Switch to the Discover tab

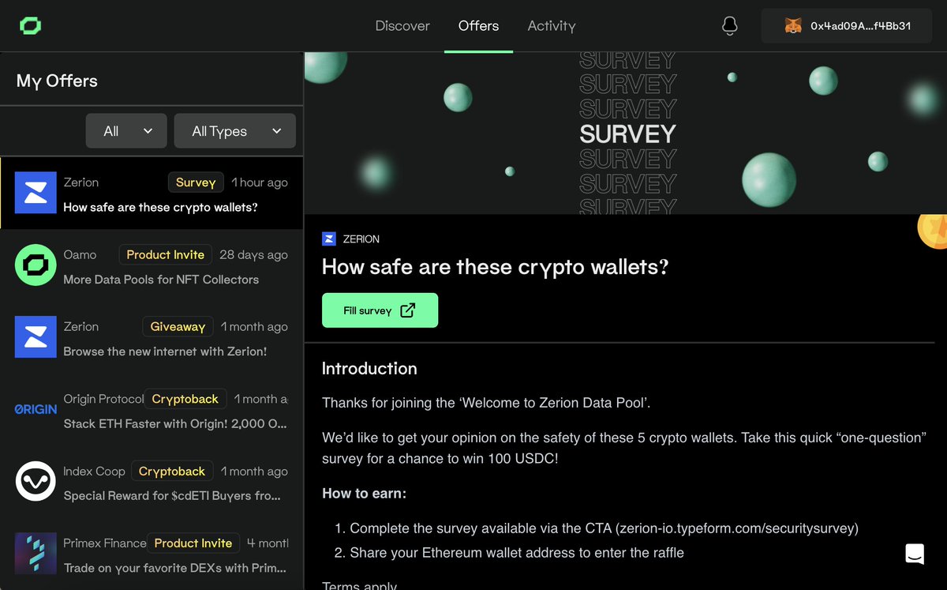click(x=402, y=25)
